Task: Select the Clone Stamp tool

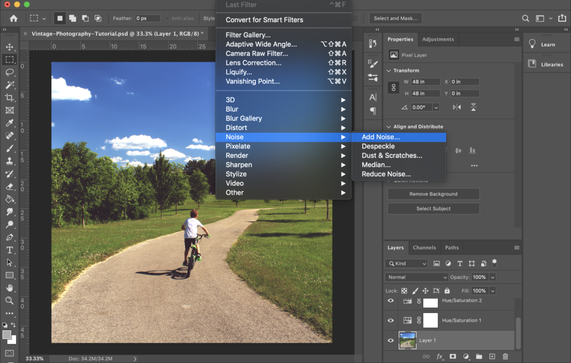Action: click(10, 161)
